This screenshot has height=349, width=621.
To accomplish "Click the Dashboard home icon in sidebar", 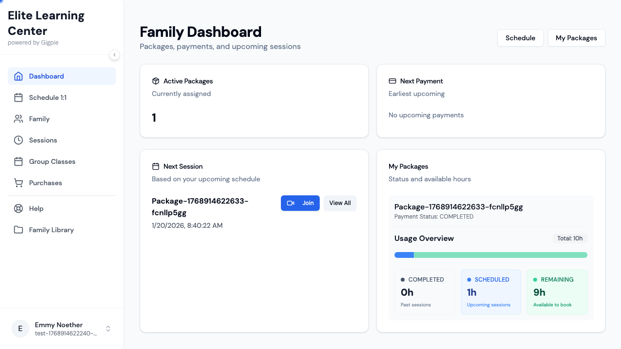I will pyautogui.click(x=18, y=76).
